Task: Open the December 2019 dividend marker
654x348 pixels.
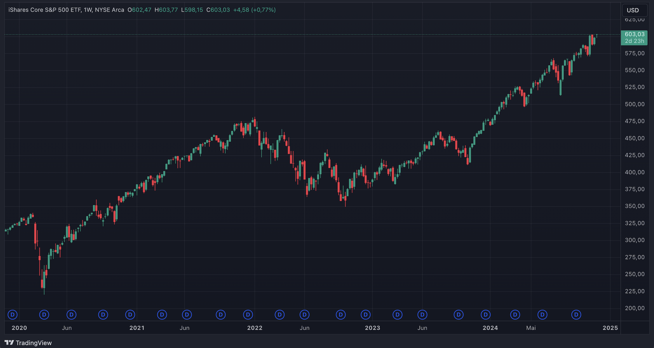Action: click(12, 315)
